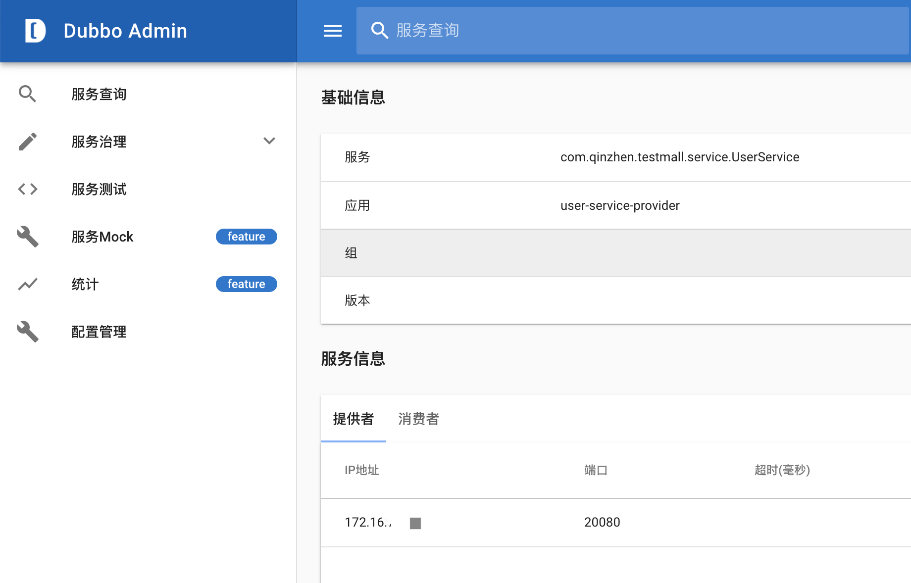Click the 端口 column header
This screenshot has height=583, width=911.
[596, 470]
